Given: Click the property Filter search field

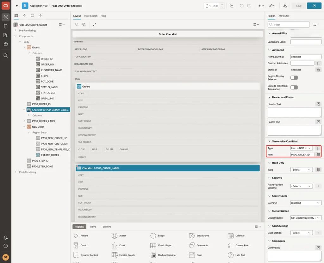Looking at the screenshot, I should click(288, 25).
